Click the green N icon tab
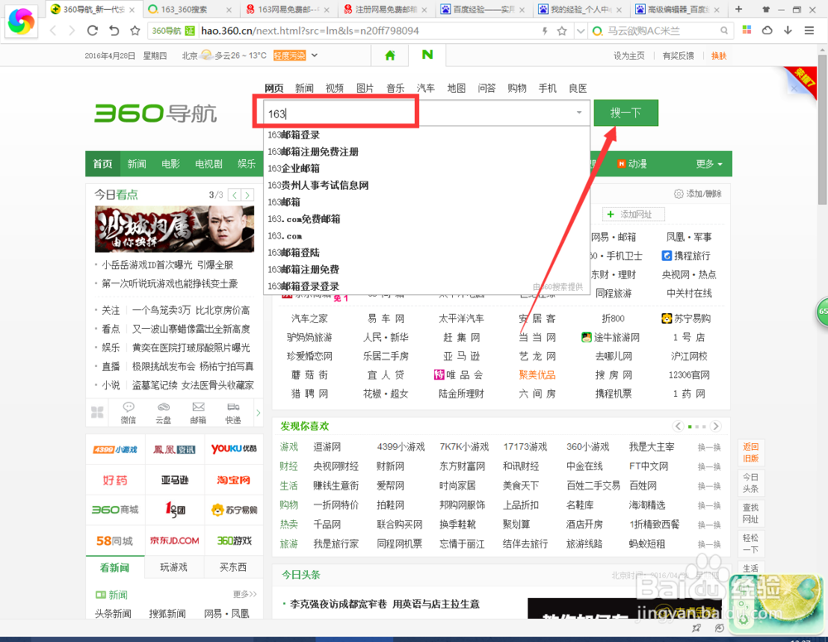The height and width of the screenshot is (642, 828). click(x=427, y=55)
